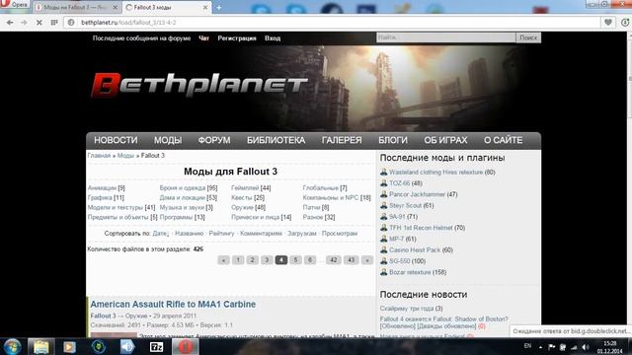Open the Дома и локации category
This screenshot has width=632, height=355.
182,197
